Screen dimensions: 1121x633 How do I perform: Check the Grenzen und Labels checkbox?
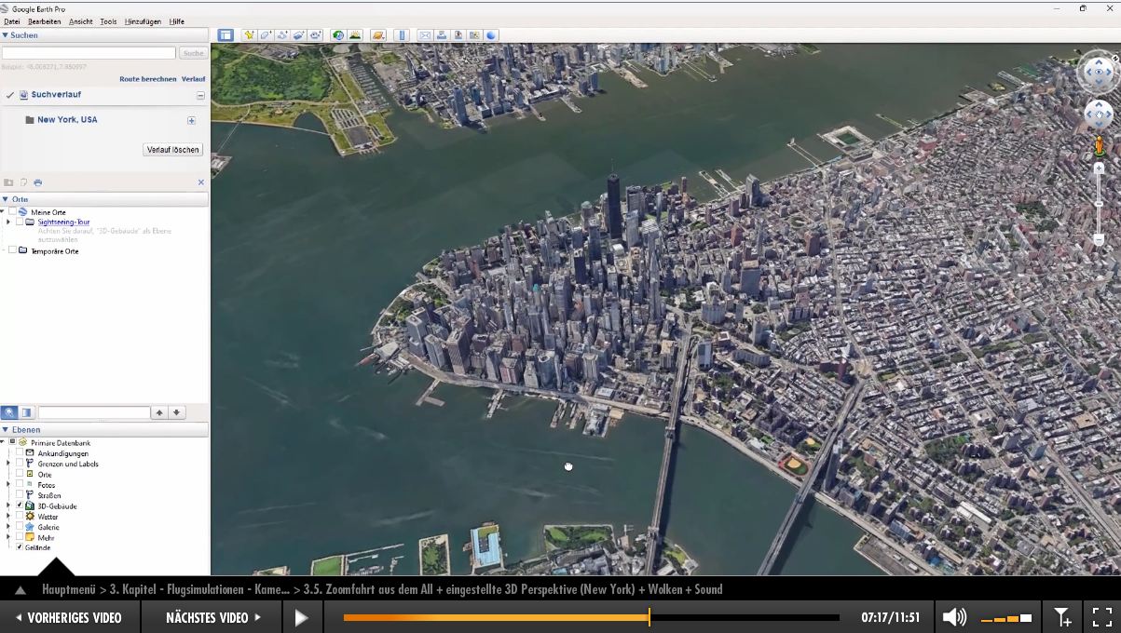[20, 464]
